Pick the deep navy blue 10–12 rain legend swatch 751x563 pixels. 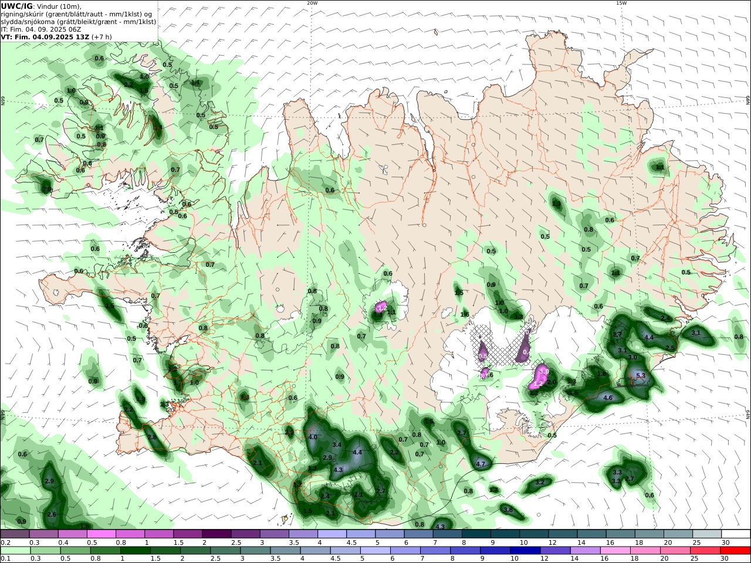tap(525, 550)
